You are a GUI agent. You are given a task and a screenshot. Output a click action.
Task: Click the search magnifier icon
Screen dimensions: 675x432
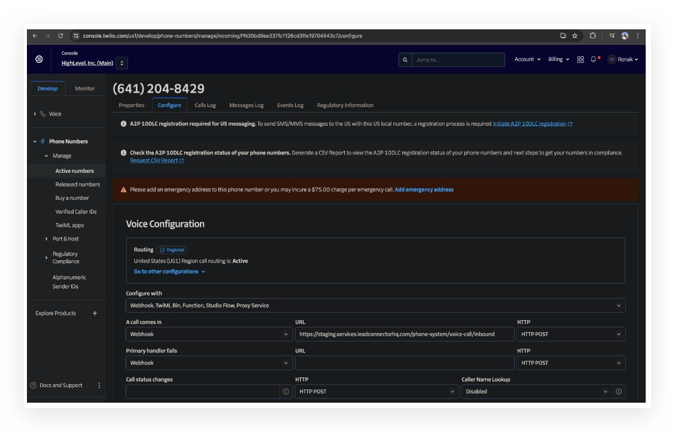tap(405, 60)
